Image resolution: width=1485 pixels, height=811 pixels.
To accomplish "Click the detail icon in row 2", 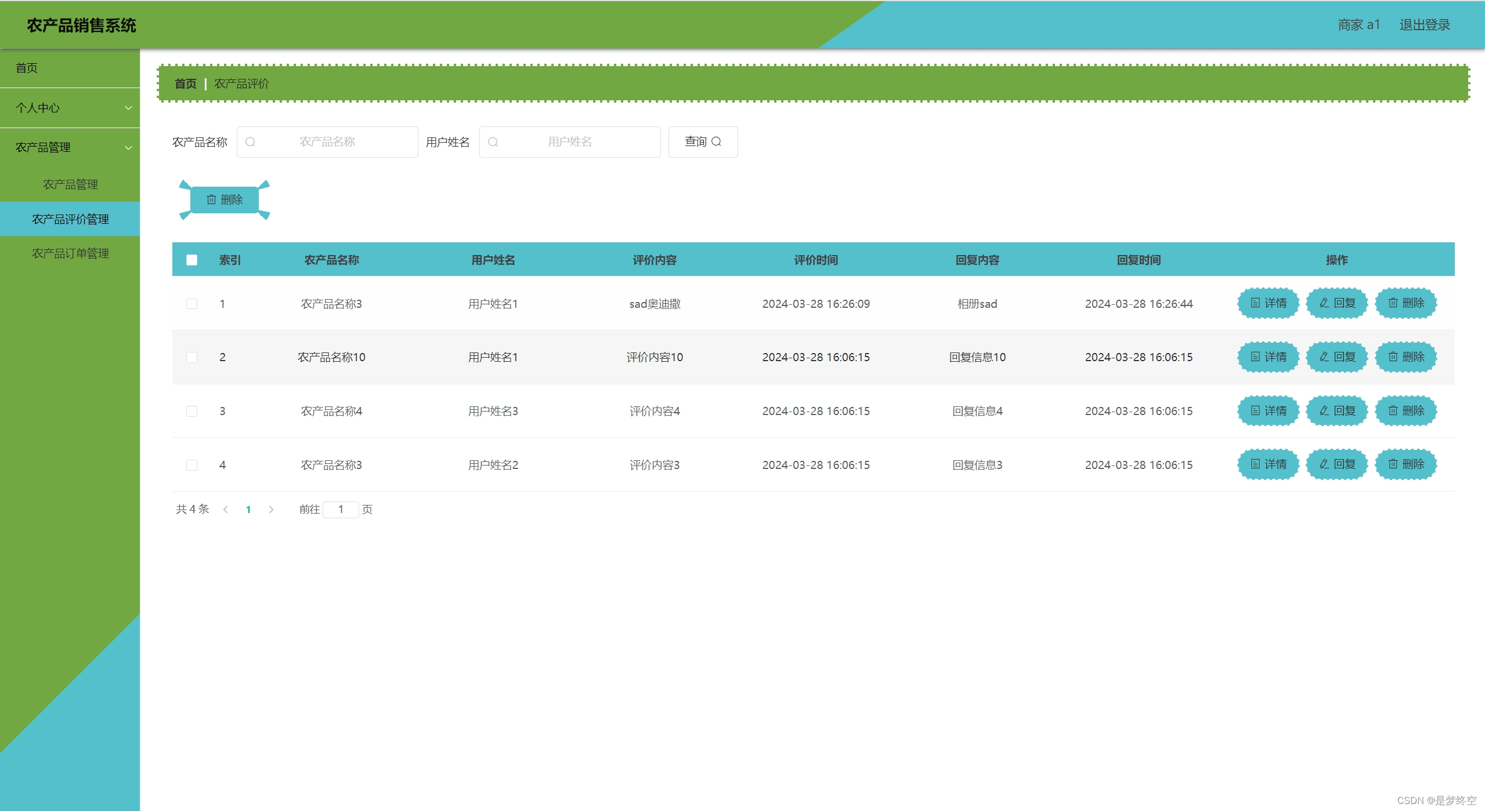I will (1255, 357).
